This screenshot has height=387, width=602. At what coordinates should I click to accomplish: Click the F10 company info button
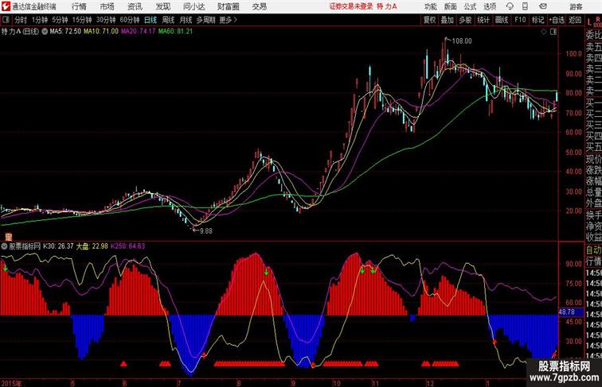[x=520, y=20]
